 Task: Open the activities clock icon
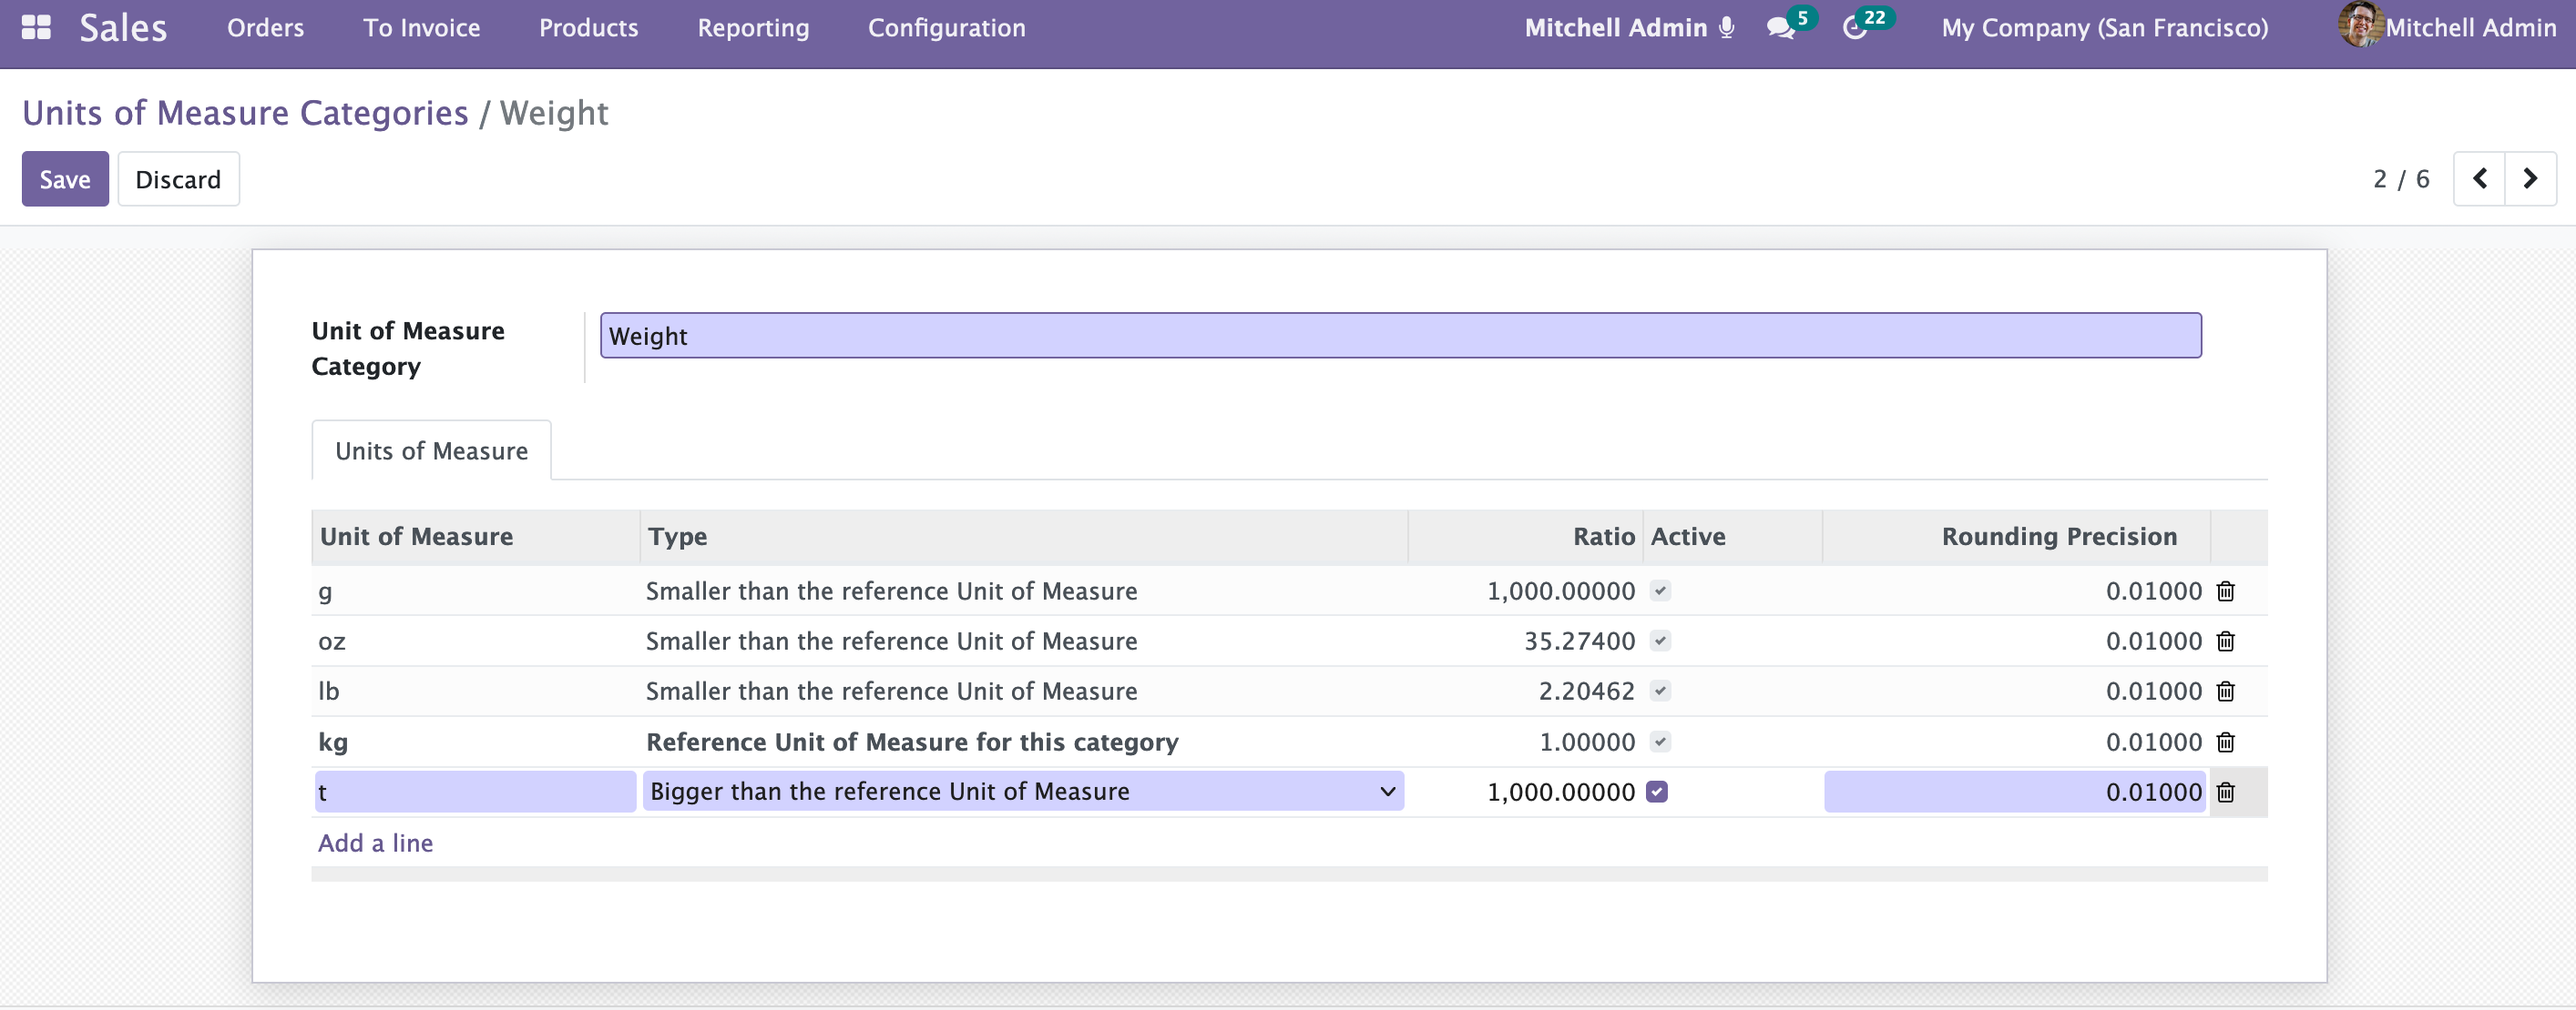coord(1854,28)
